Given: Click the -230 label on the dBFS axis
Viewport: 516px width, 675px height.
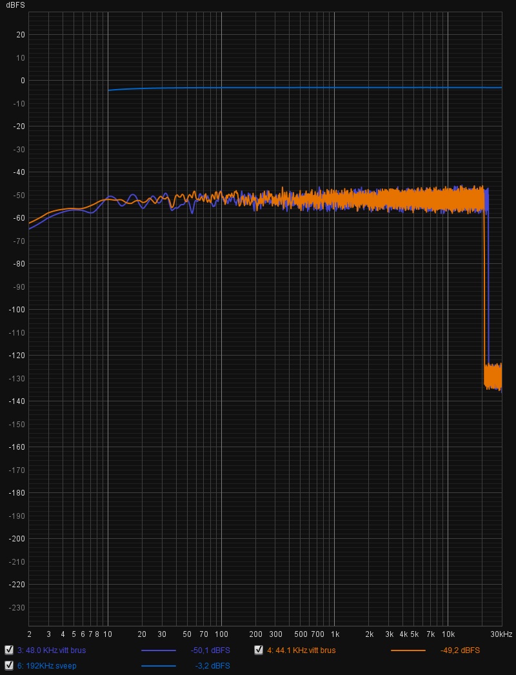Looking at the screenshot, I should pos(17,607).
